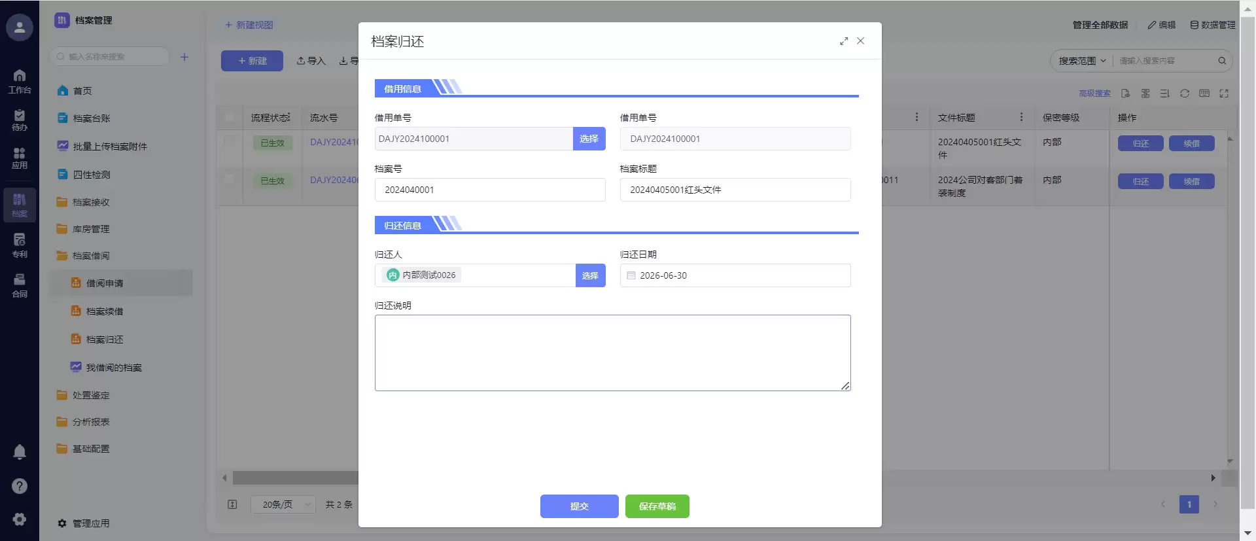This screenshot has height=541, width=1256.
Task: Click 归还 button in first table row
Action: pos(1141,144)
